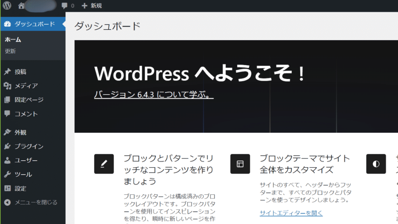Click the half-circle icon on the rightmost card
The width and height of the screenshot is (398, 224).
pos(375,164)
